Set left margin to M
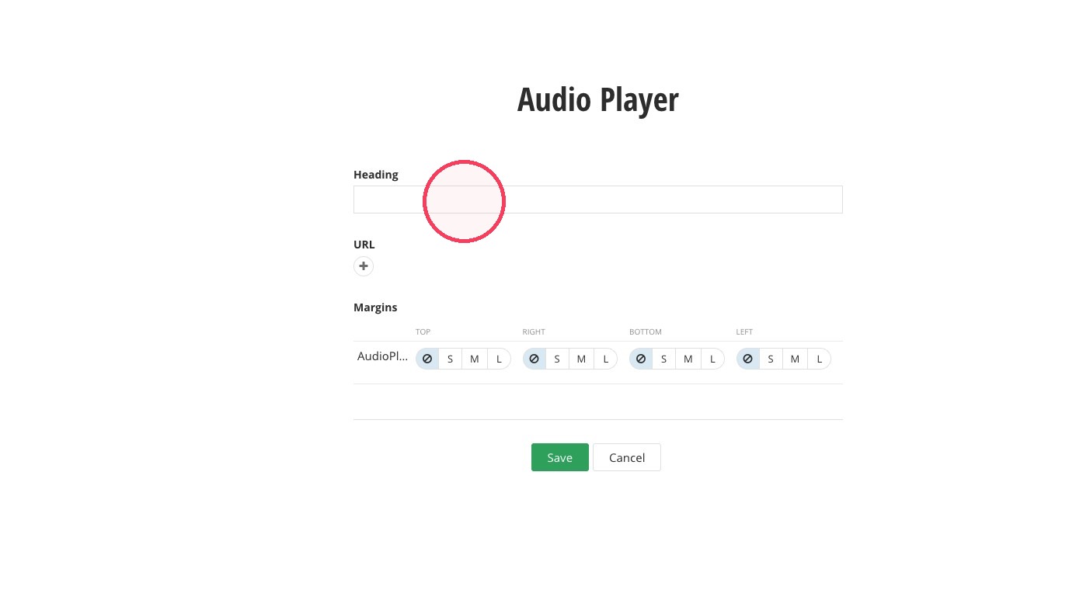The width and height of the screenshot is (1069, 597). (x=795, y=359)
